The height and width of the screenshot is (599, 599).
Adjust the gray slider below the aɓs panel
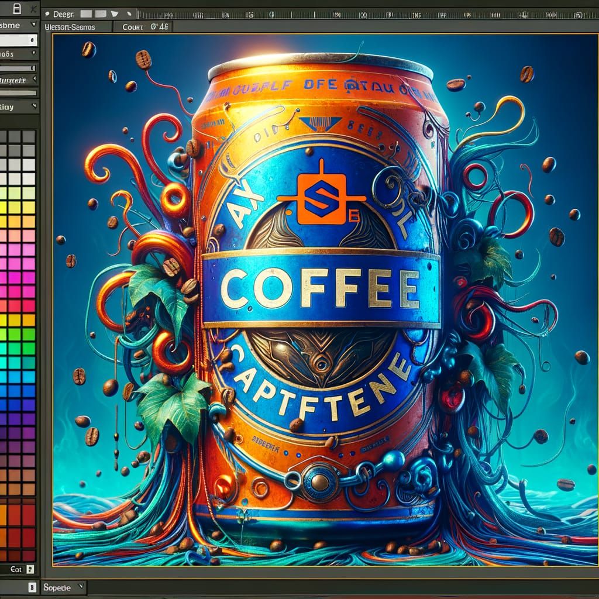16,68
